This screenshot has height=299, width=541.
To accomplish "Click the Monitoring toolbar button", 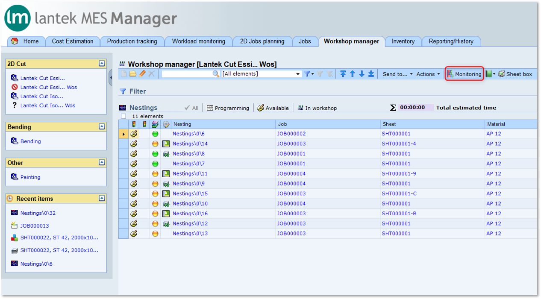I will point(464,74).
